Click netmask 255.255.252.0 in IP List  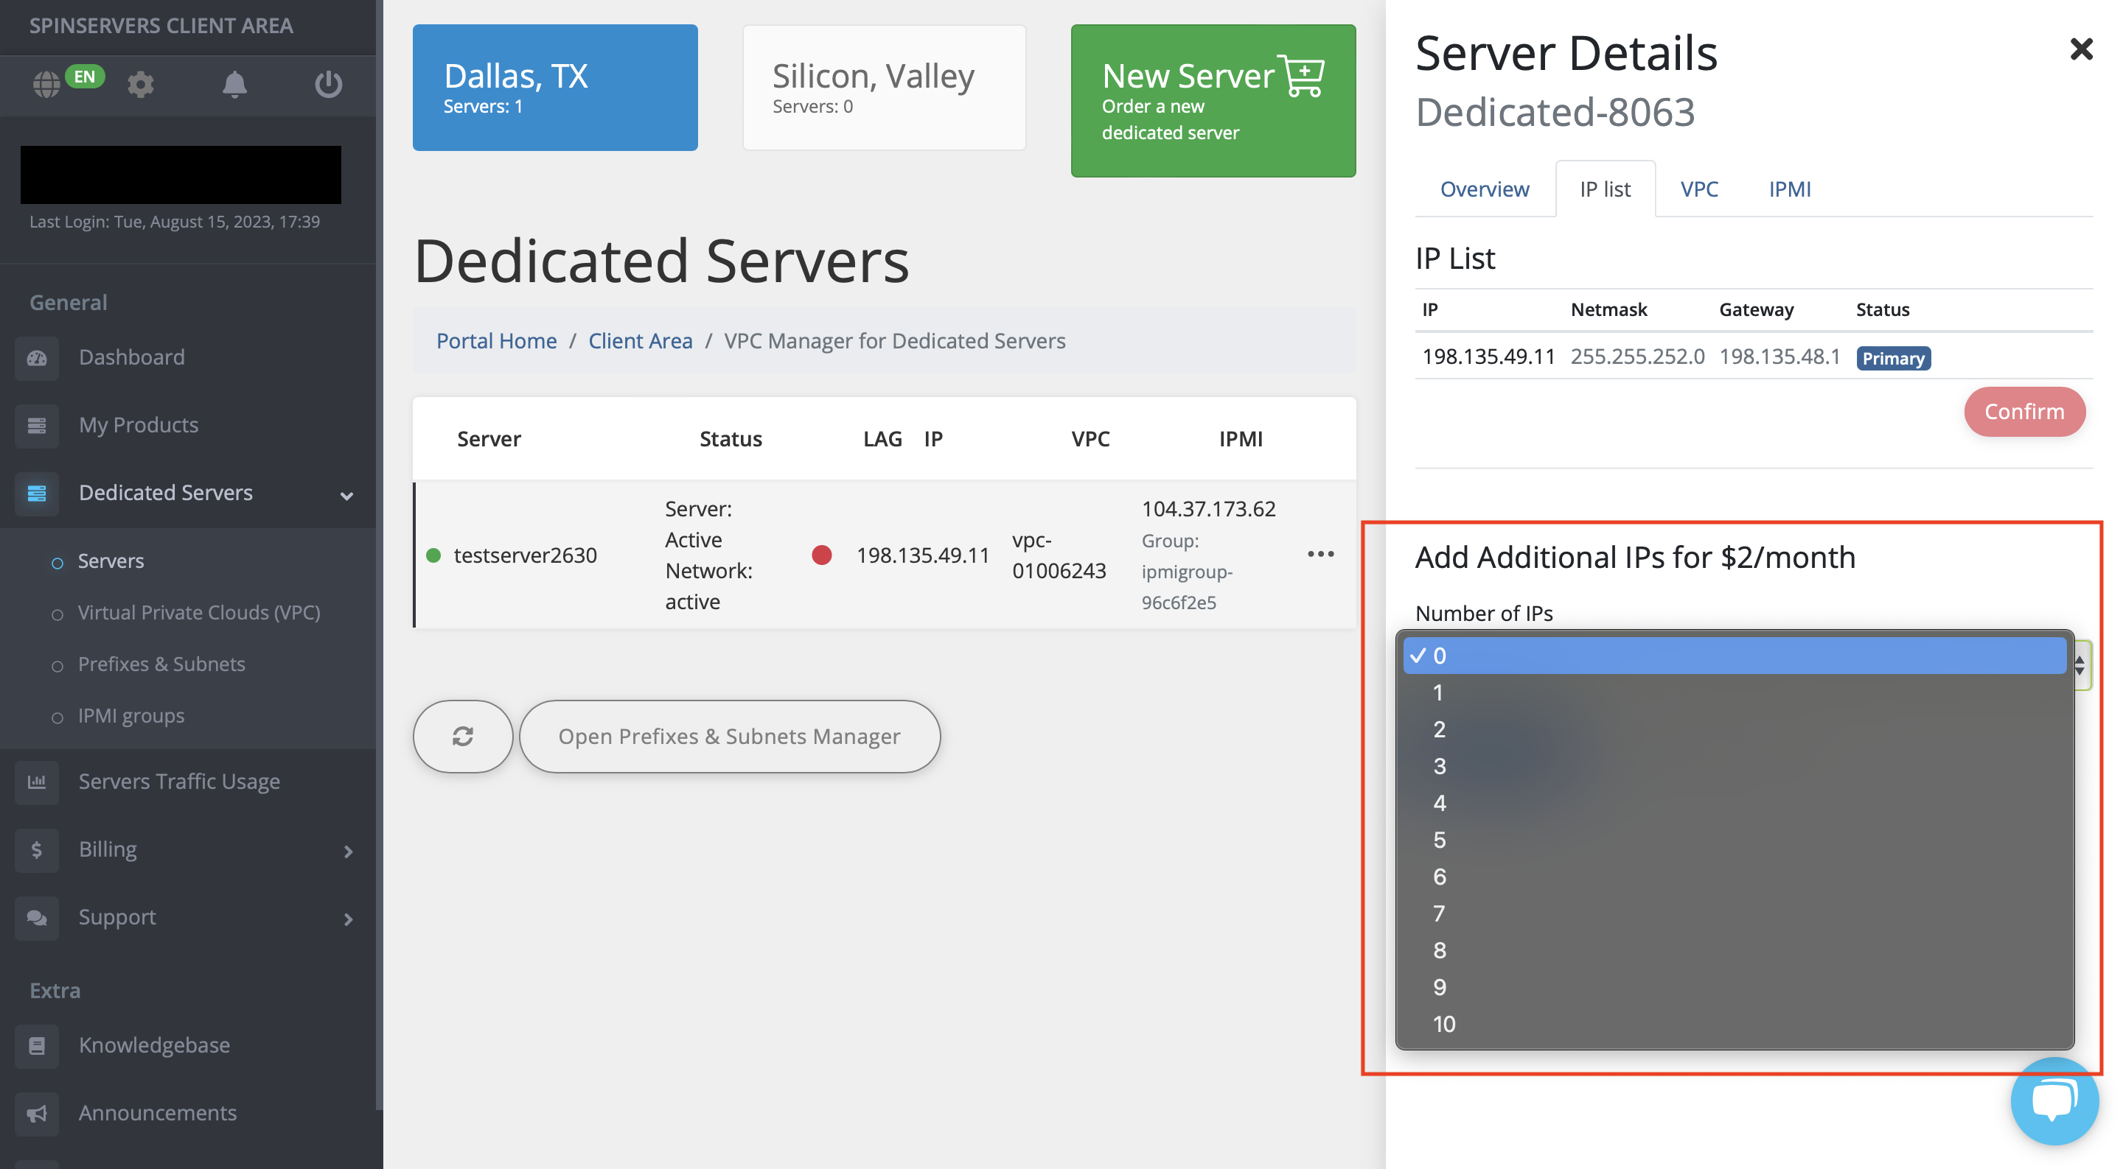(1636, 357)
